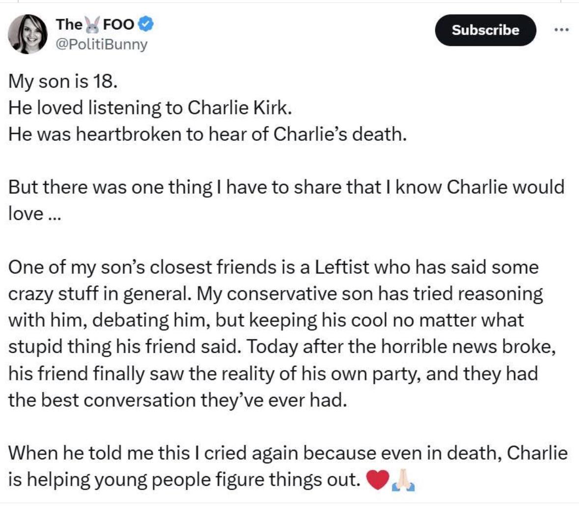The height and width of the screenshot is (512, 579).
Task: Subscribe to this account
Action: coord(485,30)
